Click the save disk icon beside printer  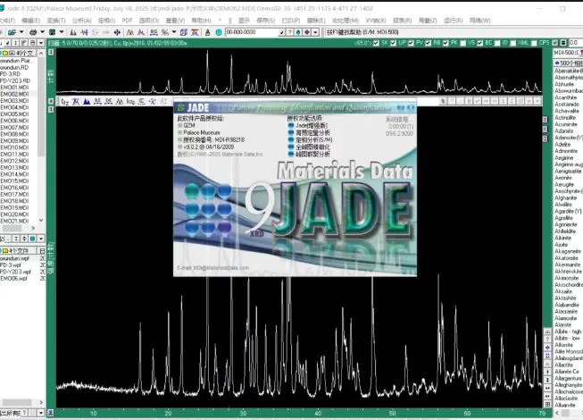pyautogui.click(x=52, y=32)
